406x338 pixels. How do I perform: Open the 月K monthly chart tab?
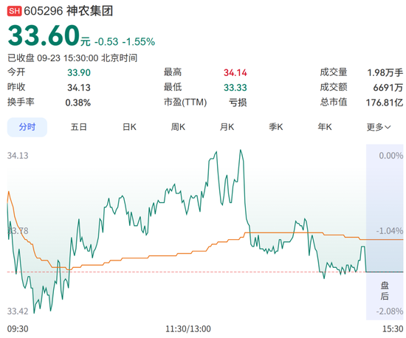(227, 127)
